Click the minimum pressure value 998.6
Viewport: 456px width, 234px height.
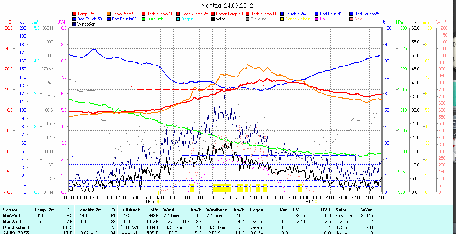[154, 216]
